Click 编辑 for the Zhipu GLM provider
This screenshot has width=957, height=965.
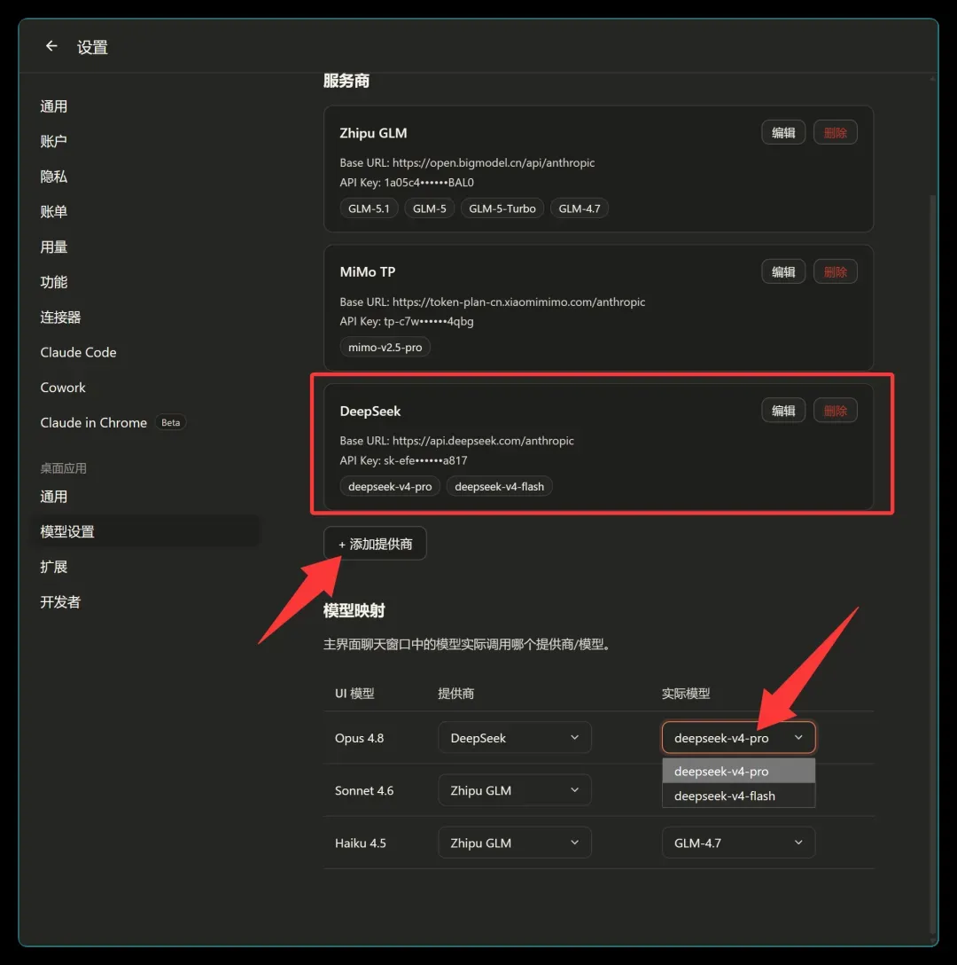(783, 132)
